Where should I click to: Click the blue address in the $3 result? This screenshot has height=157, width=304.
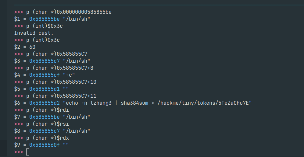pyautogui.click(x=44, y=61)
